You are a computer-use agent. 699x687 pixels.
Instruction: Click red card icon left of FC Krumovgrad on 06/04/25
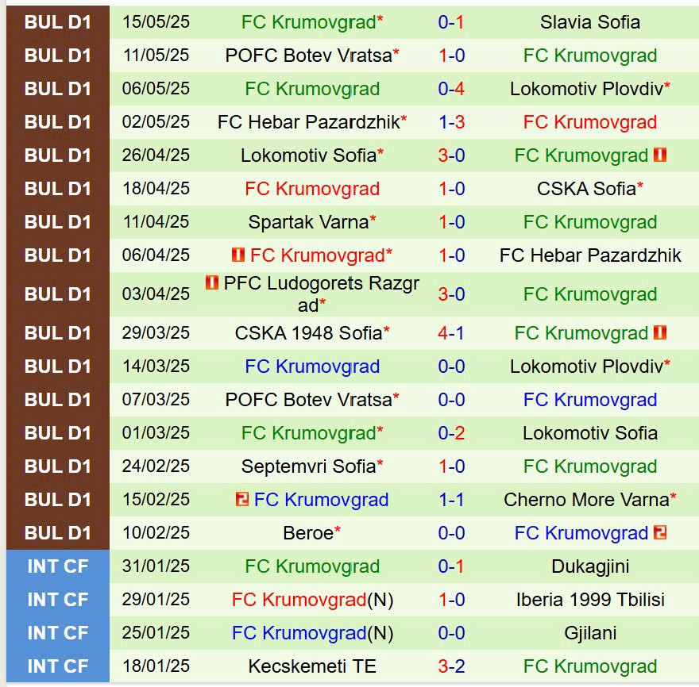pos(238,255)
